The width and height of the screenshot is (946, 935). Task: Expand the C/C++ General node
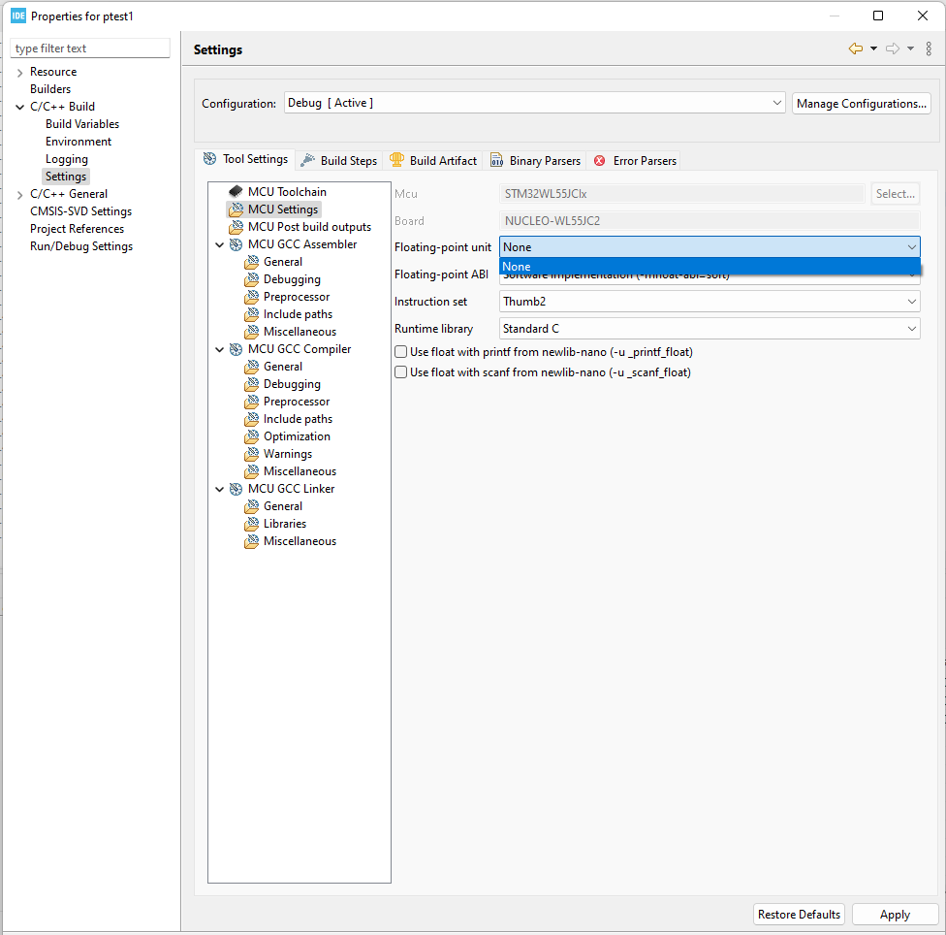[20, 194]
